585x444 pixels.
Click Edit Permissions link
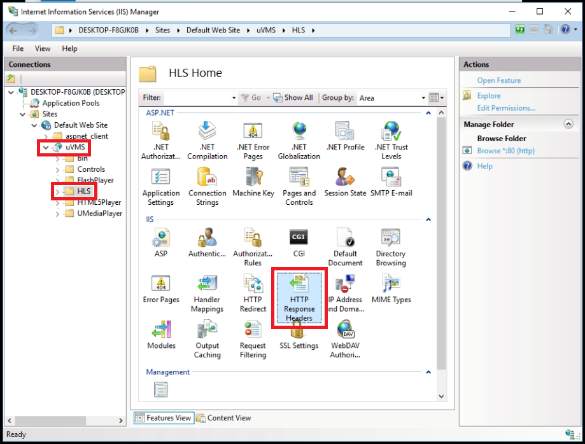tap(506, 108)
